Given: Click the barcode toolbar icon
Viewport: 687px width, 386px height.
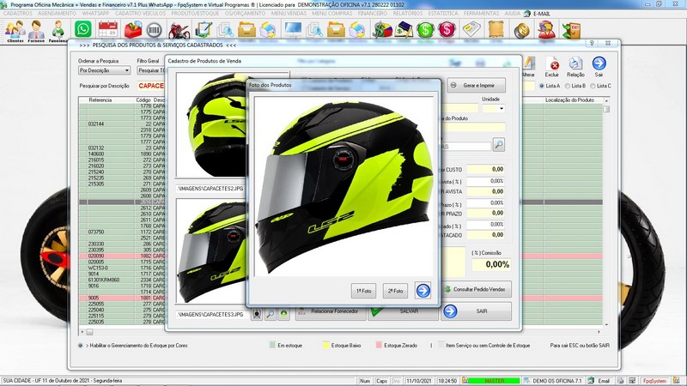Looking at the screenshot, I should (x=154, y=30).
